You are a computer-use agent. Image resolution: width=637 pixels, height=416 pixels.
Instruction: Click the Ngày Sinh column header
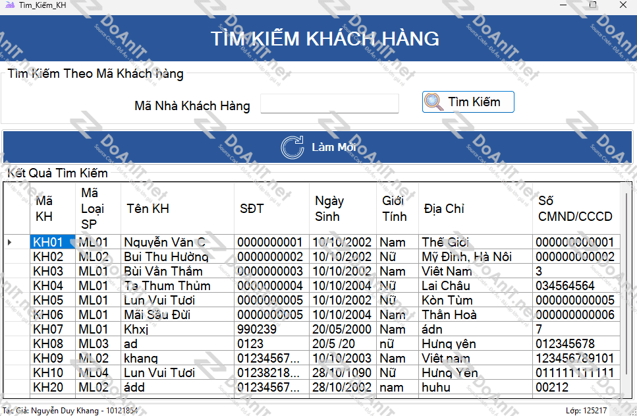point(343,208)
